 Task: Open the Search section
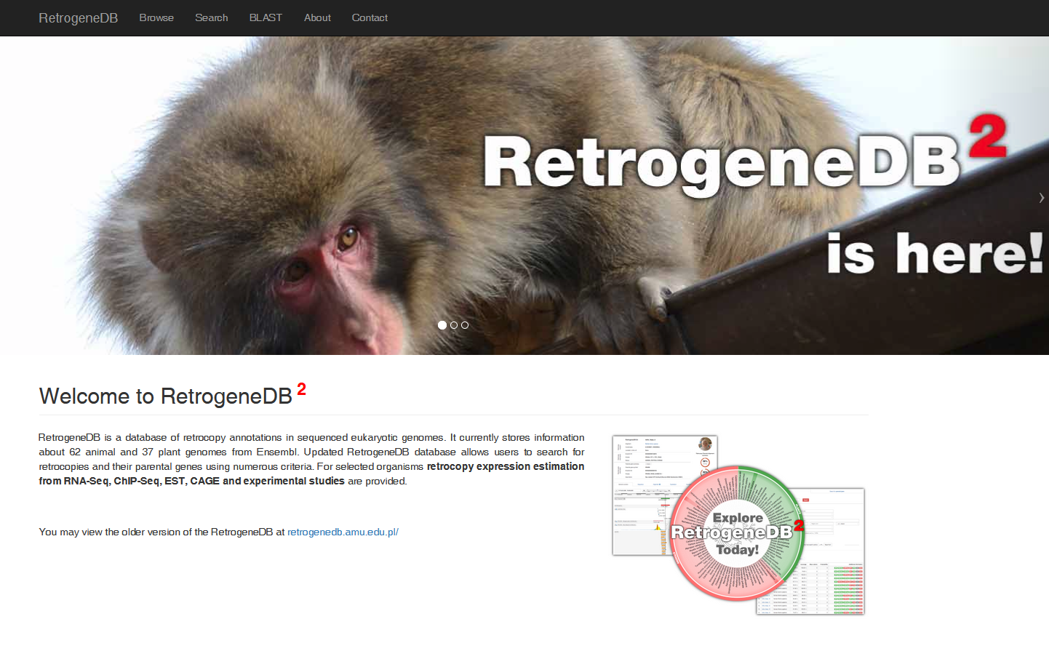click(x=211, y=17)
